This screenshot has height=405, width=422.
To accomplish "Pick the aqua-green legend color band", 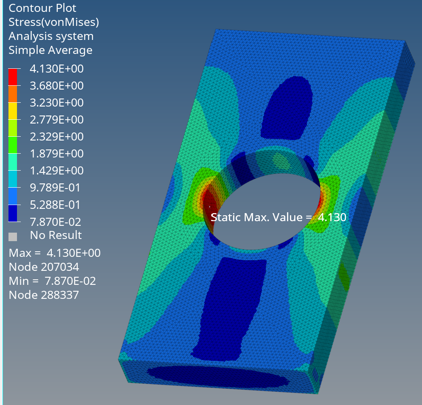I will (x=13, y=162).
